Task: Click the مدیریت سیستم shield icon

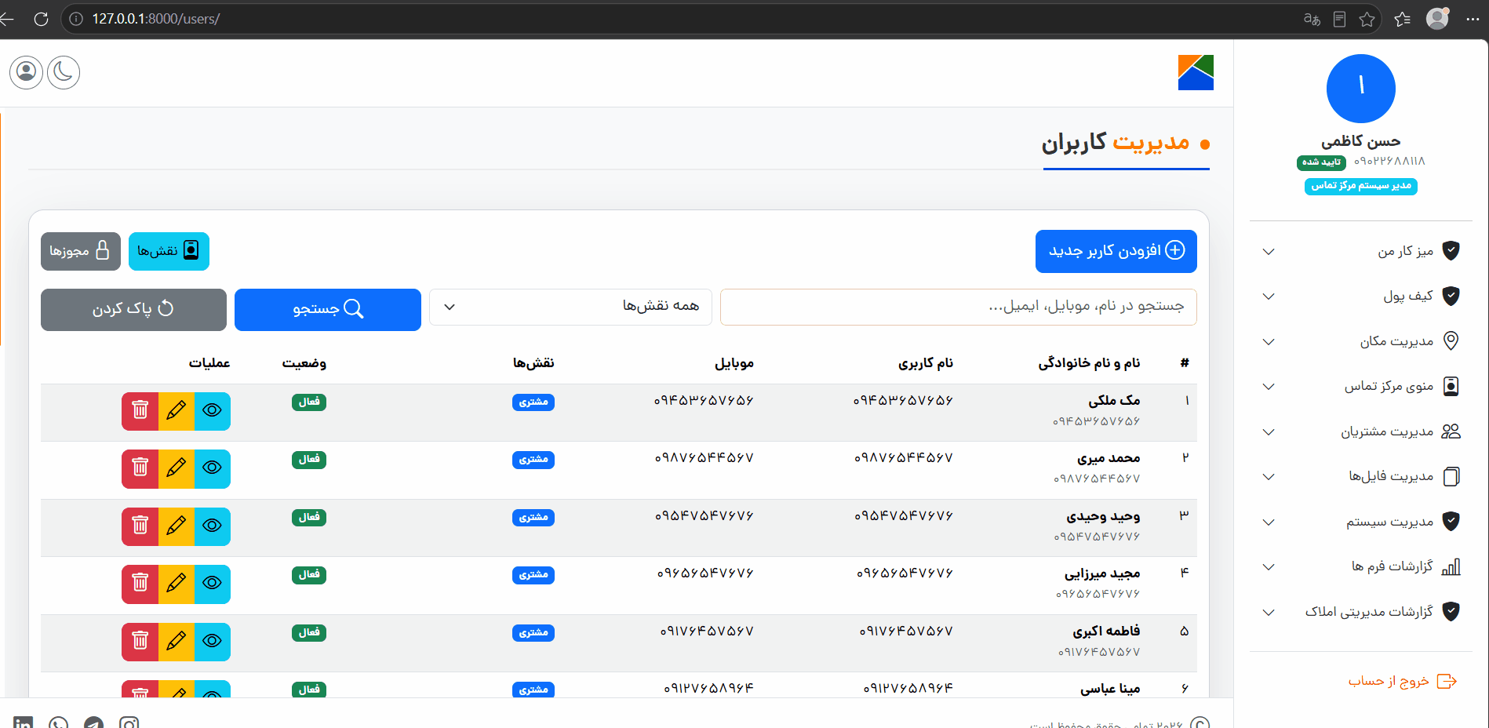Action: 1451,522
